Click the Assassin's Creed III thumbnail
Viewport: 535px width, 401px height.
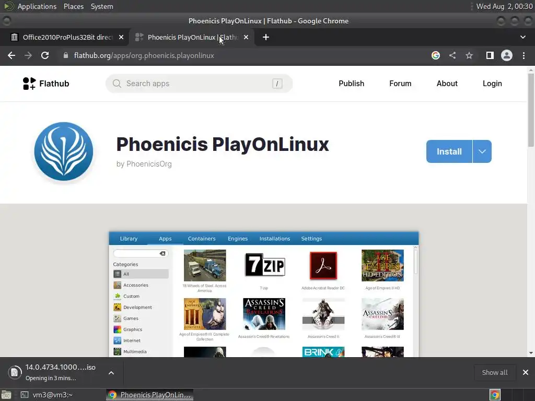[x=382, y=314]
